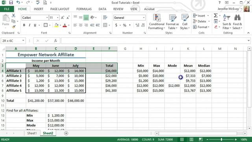Viewport: 252px width, 142px height.
Task: Expand the Insert cells dropdown
Action: click(x=208, y=16)
